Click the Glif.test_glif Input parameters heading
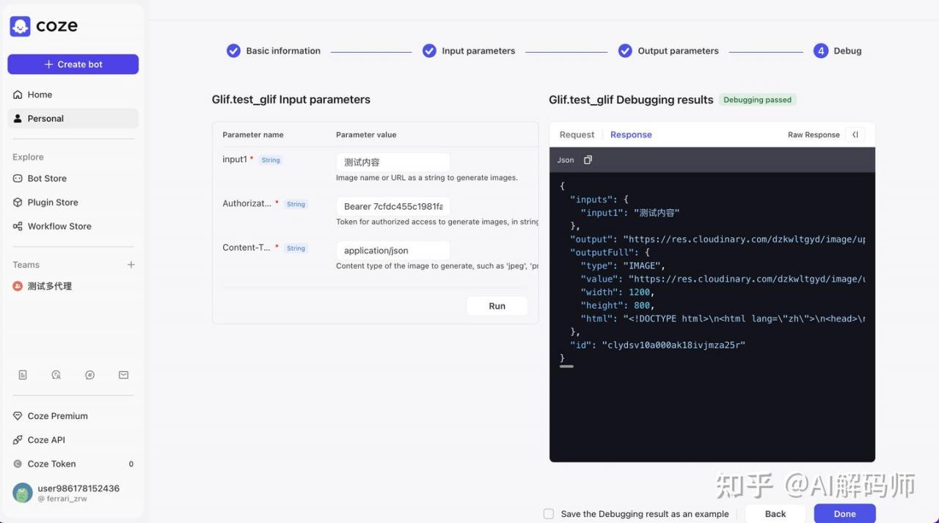This screenshot has height=523, width=939. click(x=291, y=100)
